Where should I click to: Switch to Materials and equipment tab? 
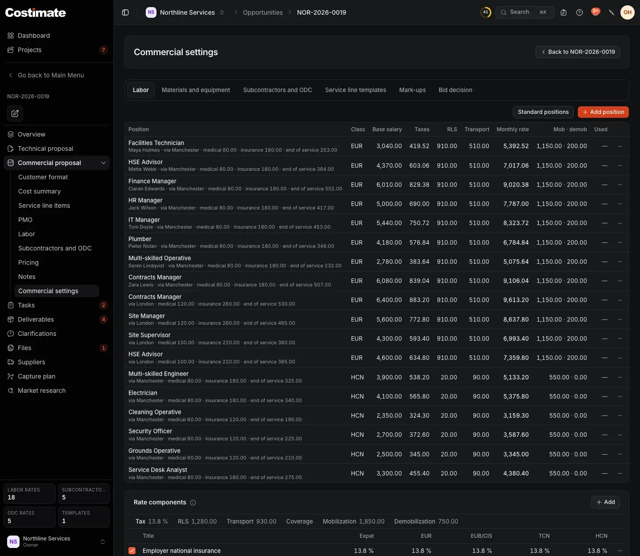[196, 90]
